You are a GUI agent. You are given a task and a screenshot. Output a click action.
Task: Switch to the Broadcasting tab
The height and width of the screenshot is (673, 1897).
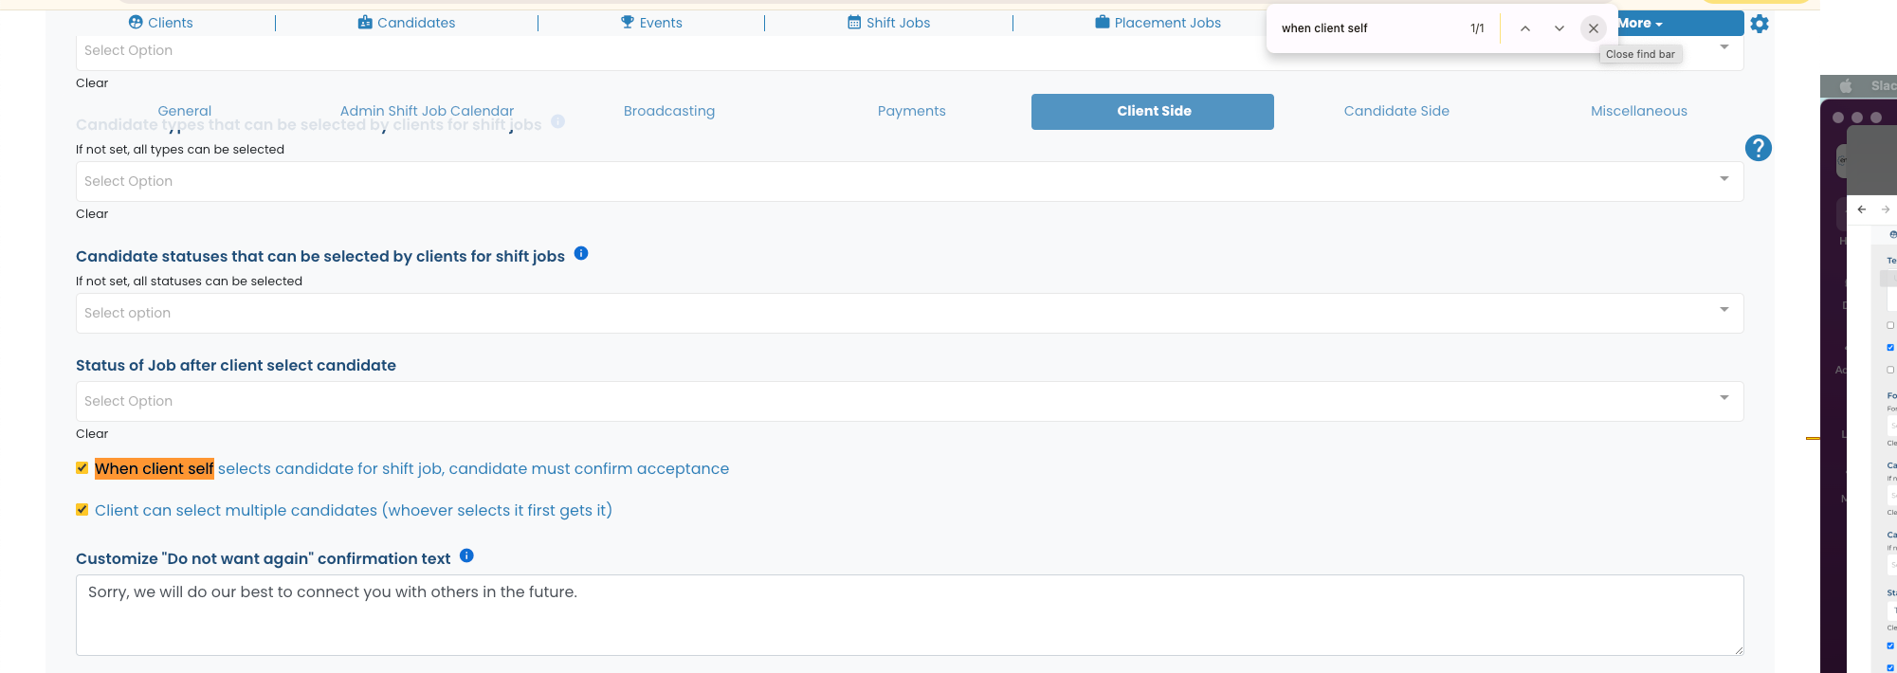[x=669, y=111]
